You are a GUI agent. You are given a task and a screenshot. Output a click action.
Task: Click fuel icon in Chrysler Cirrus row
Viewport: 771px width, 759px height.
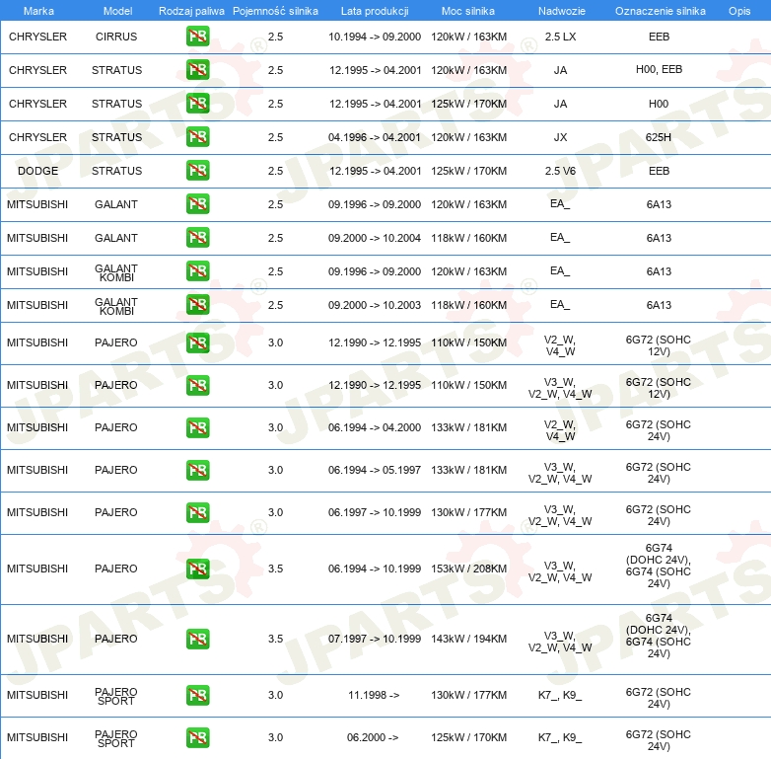tap(197, 37)
